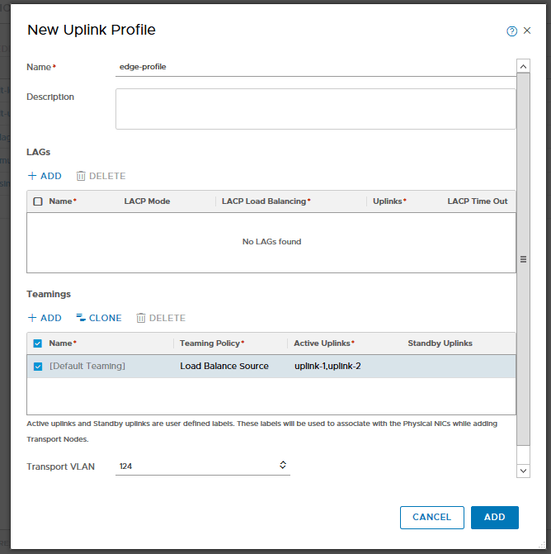
Task: Add a new Teaming entry
Action: click(x=45, y=318)
